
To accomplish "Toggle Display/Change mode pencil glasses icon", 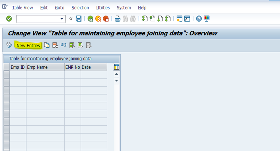I will click(x=9, y=45).
